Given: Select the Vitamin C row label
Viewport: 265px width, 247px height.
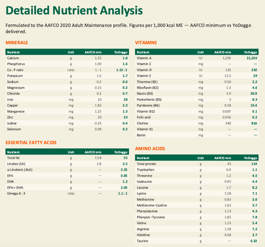Looking at the screenshot, I should pos(144,64).
